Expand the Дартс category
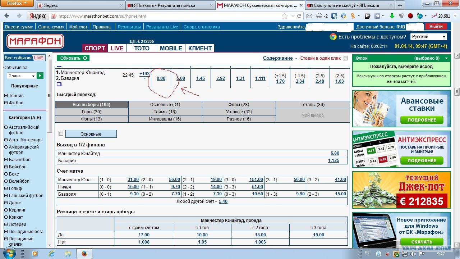The width and height of the screenshot is (460, 259). pos(6,203)
